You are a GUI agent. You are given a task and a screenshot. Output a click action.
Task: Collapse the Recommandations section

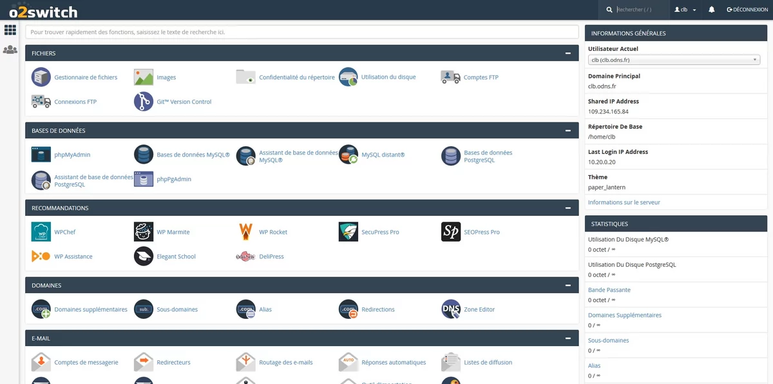coord(568,208)
